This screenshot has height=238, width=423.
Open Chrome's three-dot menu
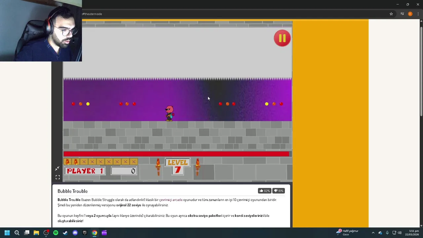418,14
